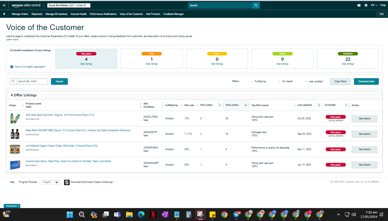Open Program Policies in footer
Image resolution: width=388 pixels, height=221 pixels.
click(28, 182)
